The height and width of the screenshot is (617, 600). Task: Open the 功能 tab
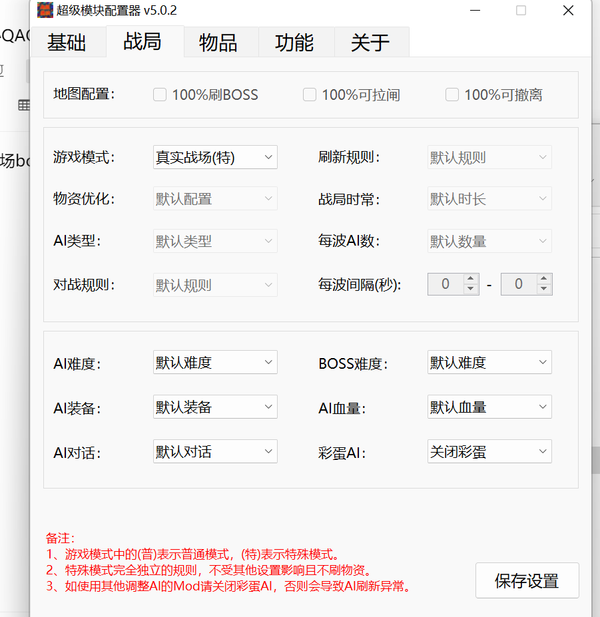(296, 42)
